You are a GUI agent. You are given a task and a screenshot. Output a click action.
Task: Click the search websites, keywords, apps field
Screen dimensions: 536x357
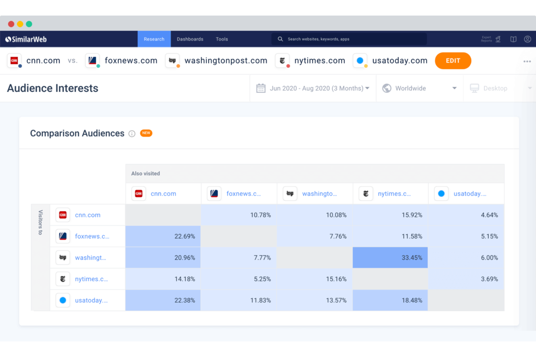tap(349, 39)
